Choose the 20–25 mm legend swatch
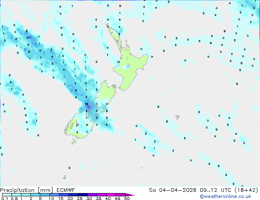Viewport: 260px width, 200px height. (x=73, y=195)
